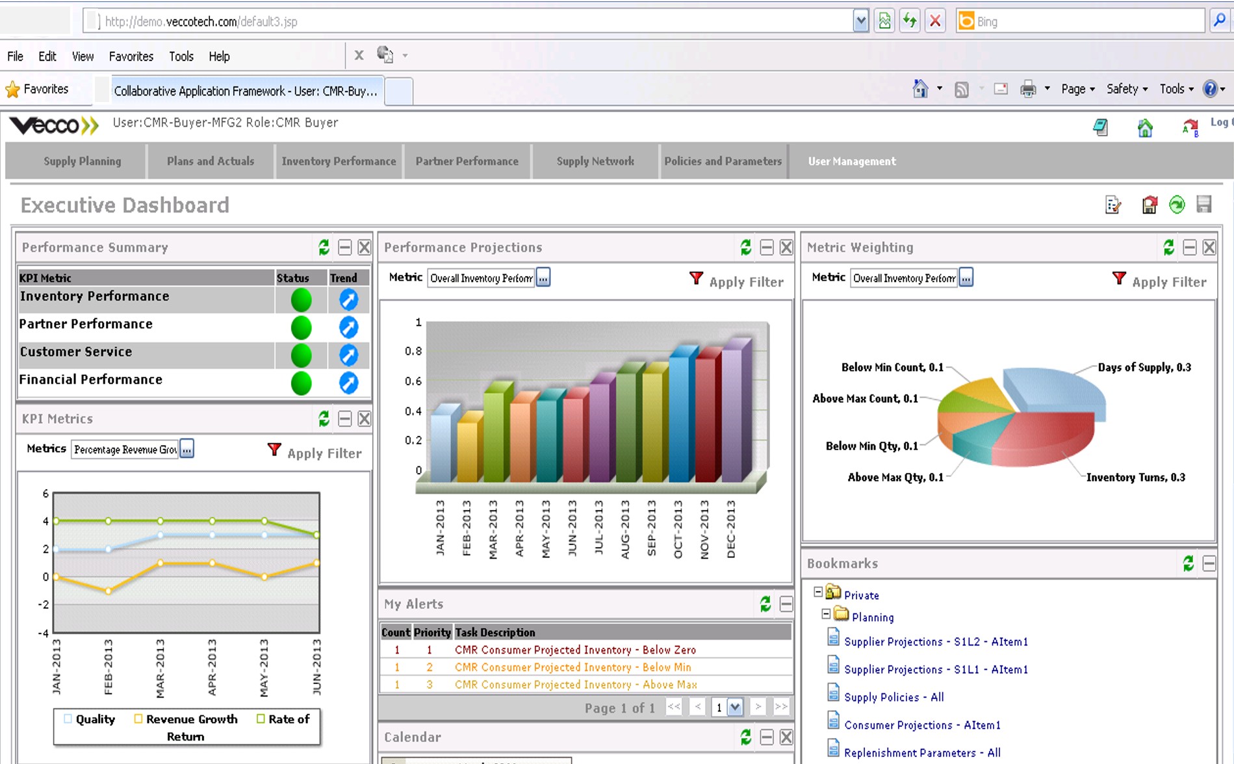
Task: Open the Plans and Actuals tab
Action: [x=211, y=161]
